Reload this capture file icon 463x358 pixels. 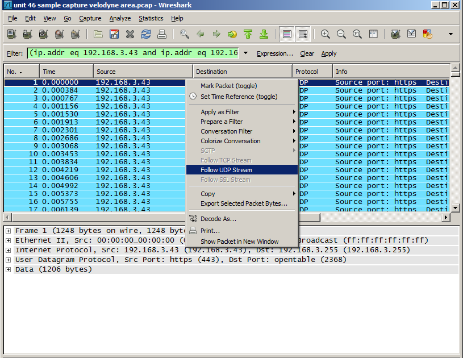[x=146, y=34]
